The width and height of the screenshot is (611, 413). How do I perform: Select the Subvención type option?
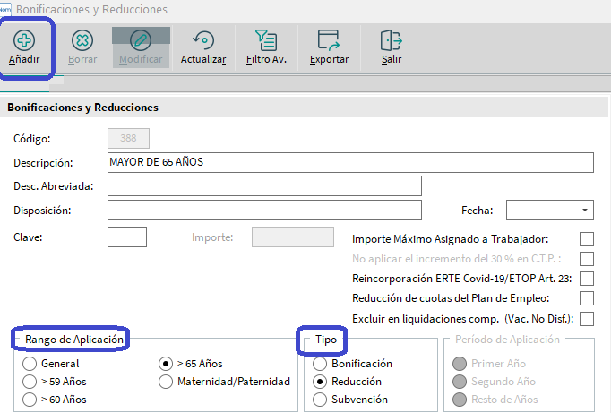[320, 400]
